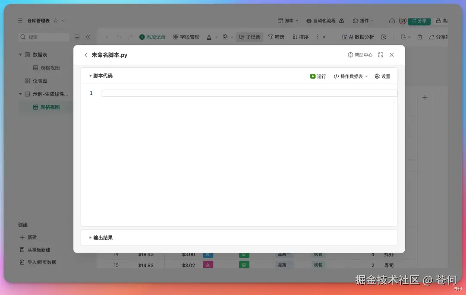This screenshot has width=466, height=295.
Task: Open the 排序 sort option
Action: point(300,37)
